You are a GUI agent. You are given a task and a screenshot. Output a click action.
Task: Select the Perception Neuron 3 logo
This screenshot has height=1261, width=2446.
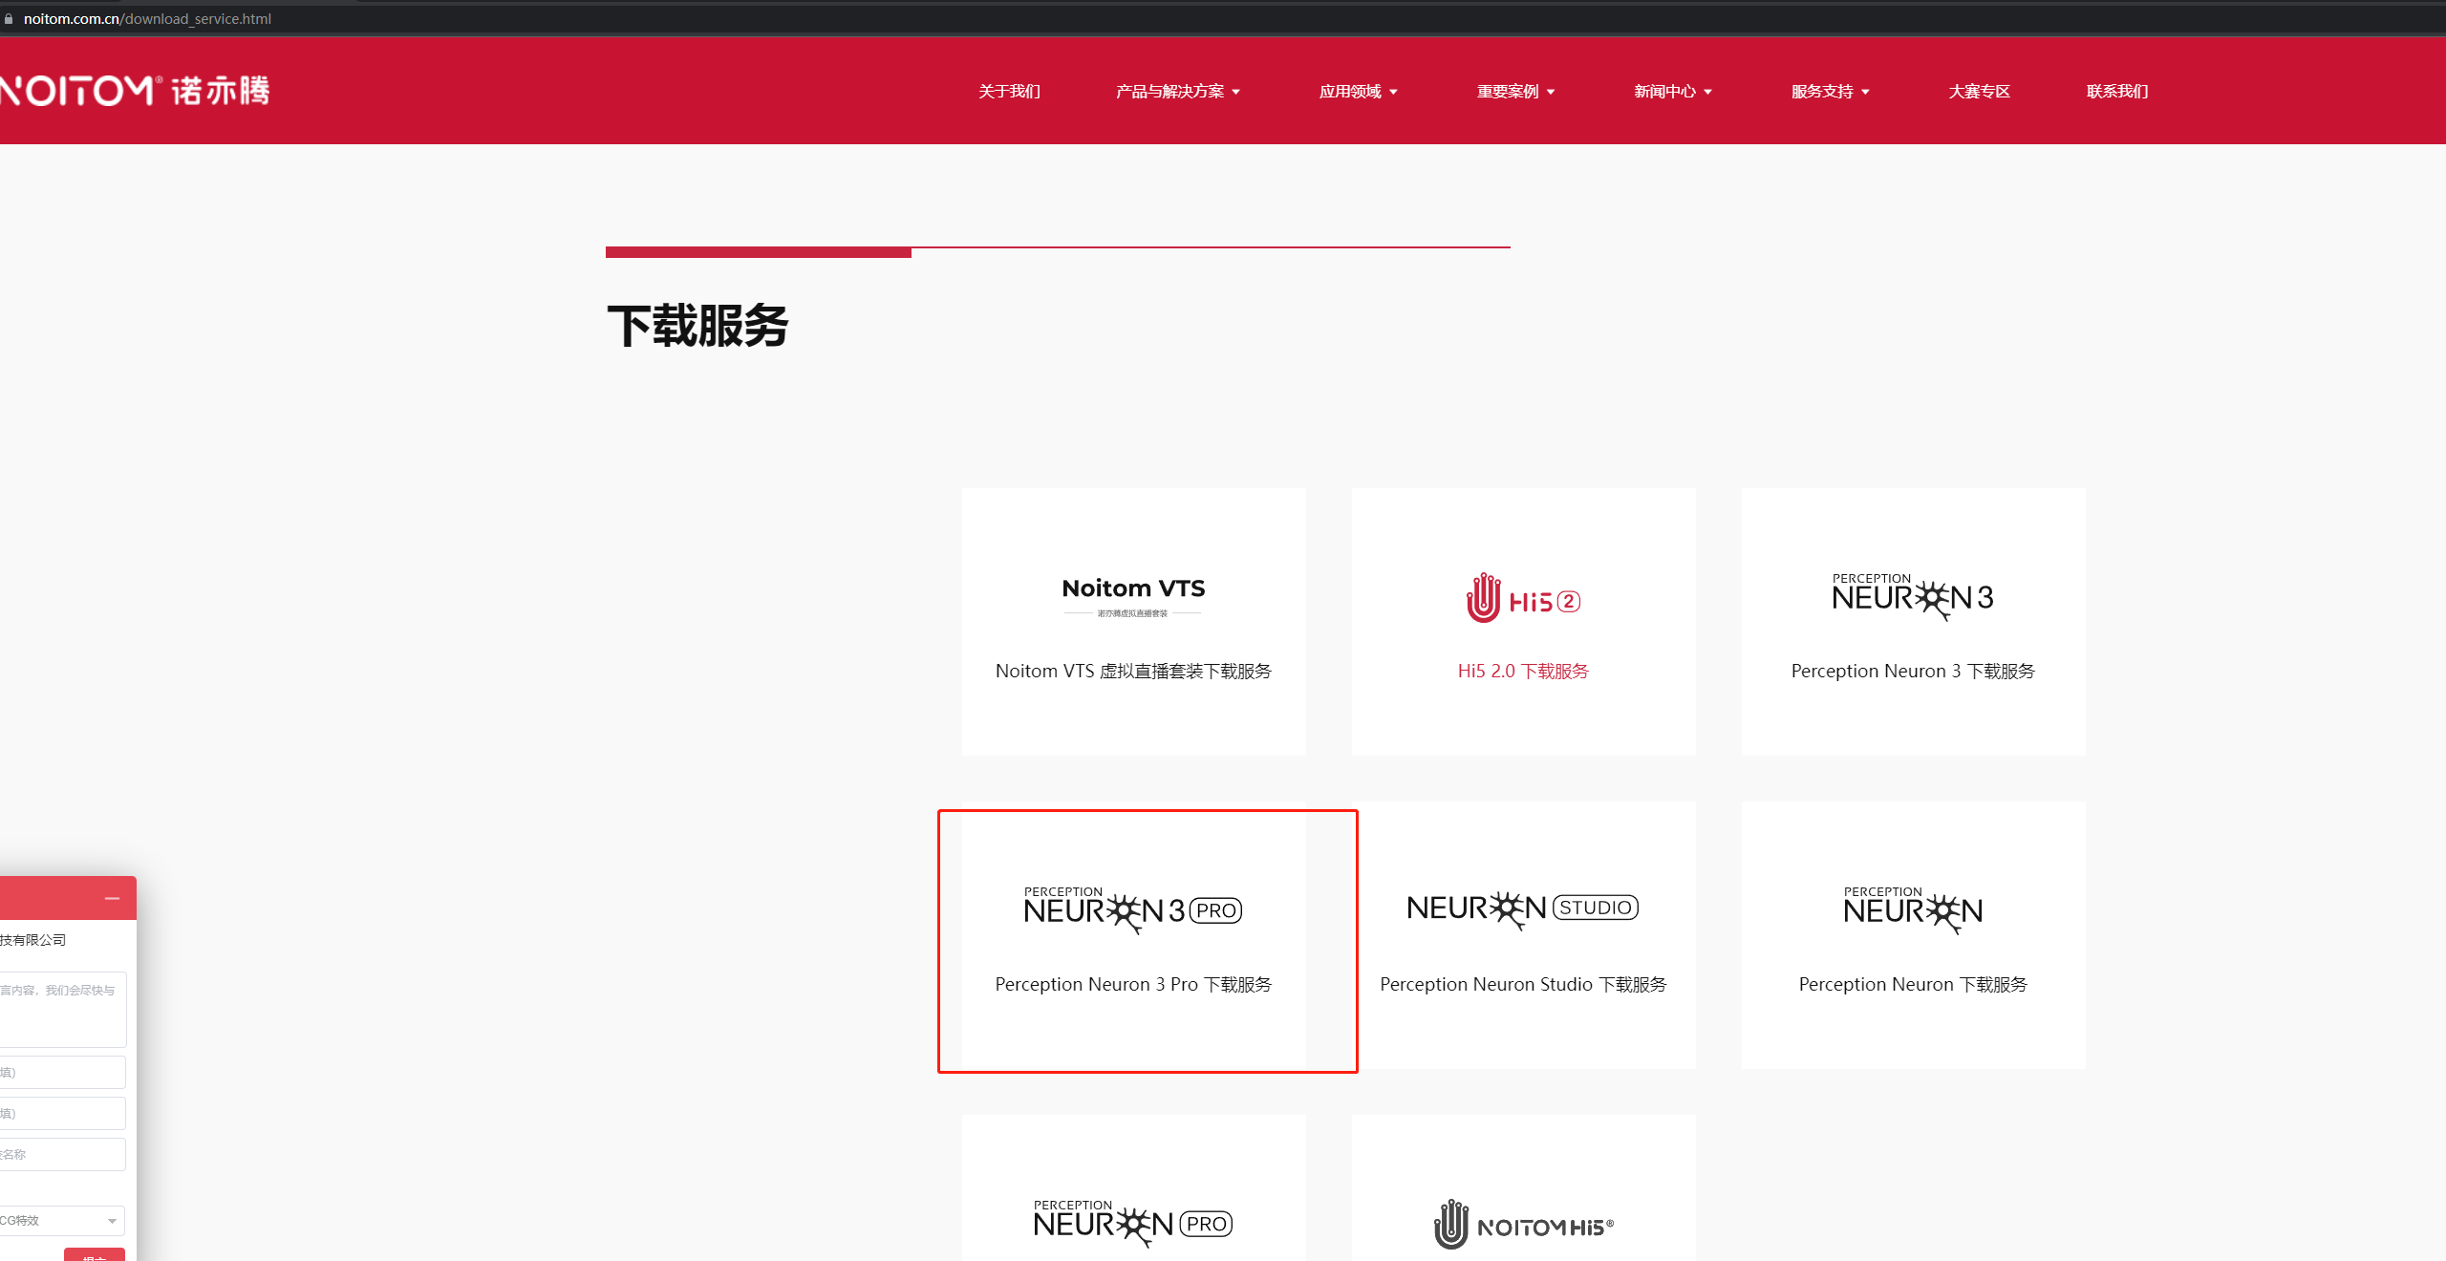(x=1912, y=592)
